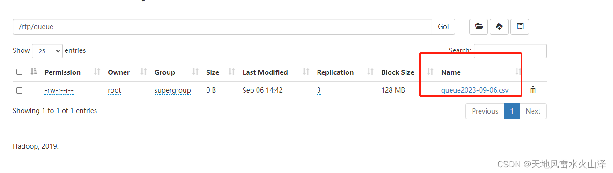Click the upload files cloud icon
This screenshot has width=613, height=173.
pos(499,27)
